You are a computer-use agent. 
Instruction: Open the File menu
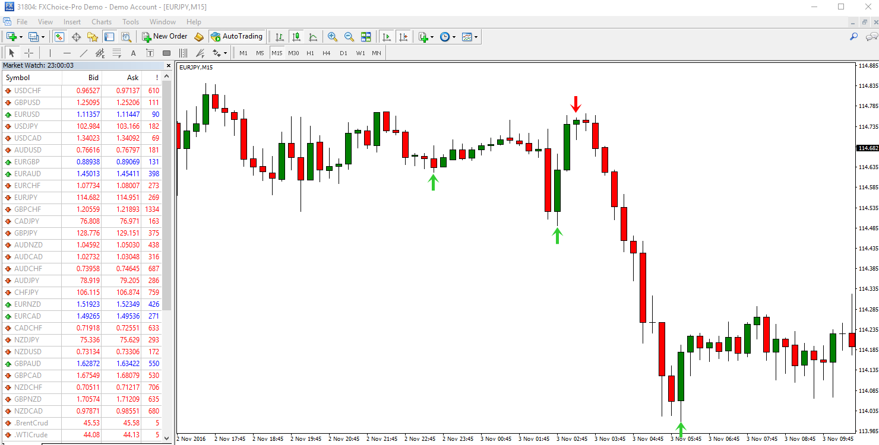22,22
